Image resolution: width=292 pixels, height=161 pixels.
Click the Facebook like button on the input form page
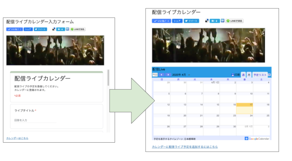pos(15,29)
